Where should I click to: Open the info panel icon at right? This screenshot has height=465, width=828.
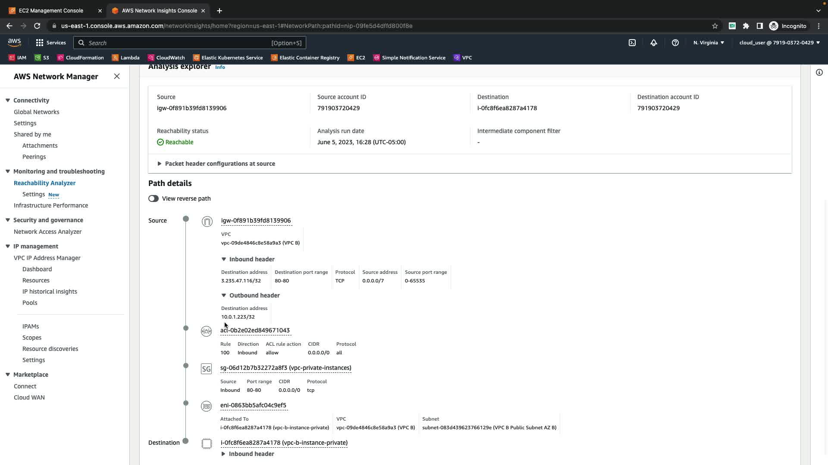(819, 72)
